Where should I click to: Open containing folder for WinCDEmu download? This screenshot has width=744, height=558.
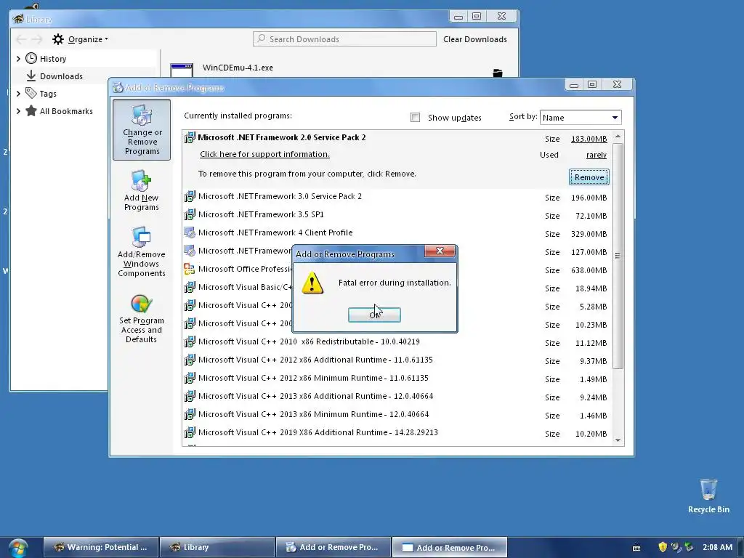tap(497, 73)
